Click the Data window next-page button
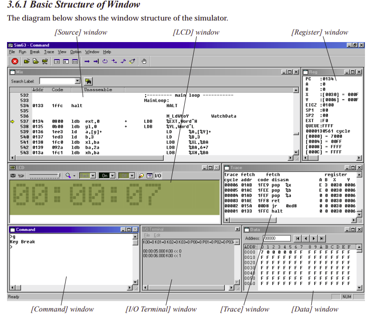Image resolution: width=382 pixels, height=315 pixels. pos(314,238)
